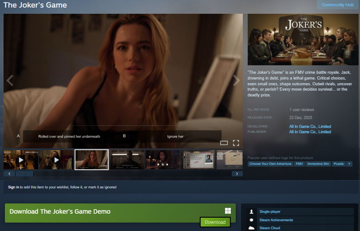Screen dimensions: 360x231
Task: Click the 23 Dec, 2025 release date
Action: coord(301,117)
